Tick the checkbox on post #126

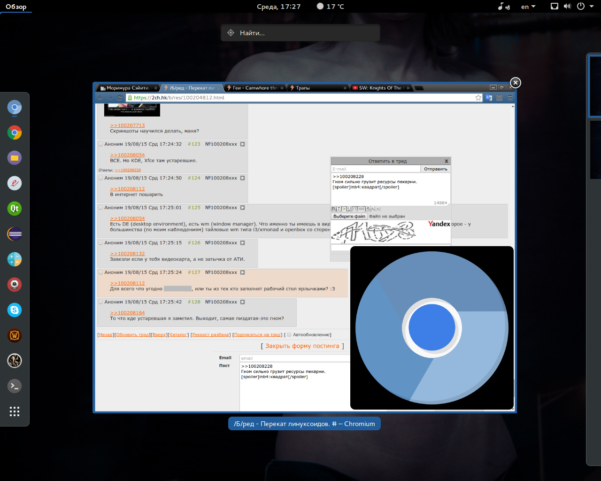100,243
